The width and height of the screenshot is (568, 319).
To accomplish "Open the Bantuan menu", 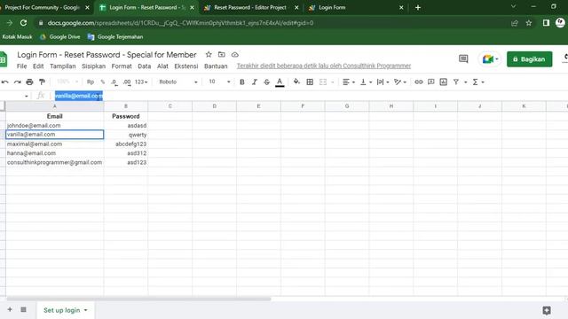I will coord(216,66).
